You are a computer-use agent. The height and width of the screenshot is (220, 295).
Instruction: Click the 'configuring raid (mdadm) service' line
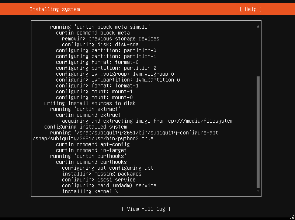[109, 185]
